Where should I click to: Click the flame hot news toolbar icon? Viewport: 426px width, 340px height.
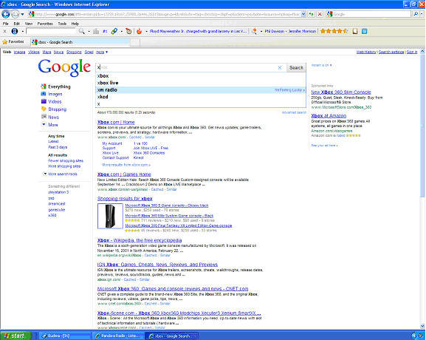tap(139, 31)
